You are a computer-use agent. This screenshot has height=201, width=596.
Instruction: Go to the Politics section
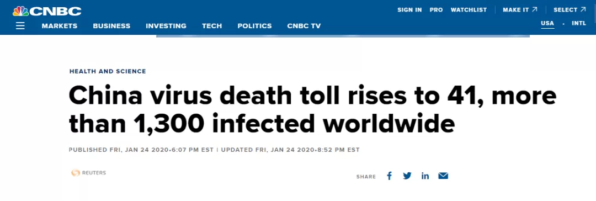click(254, 26)
